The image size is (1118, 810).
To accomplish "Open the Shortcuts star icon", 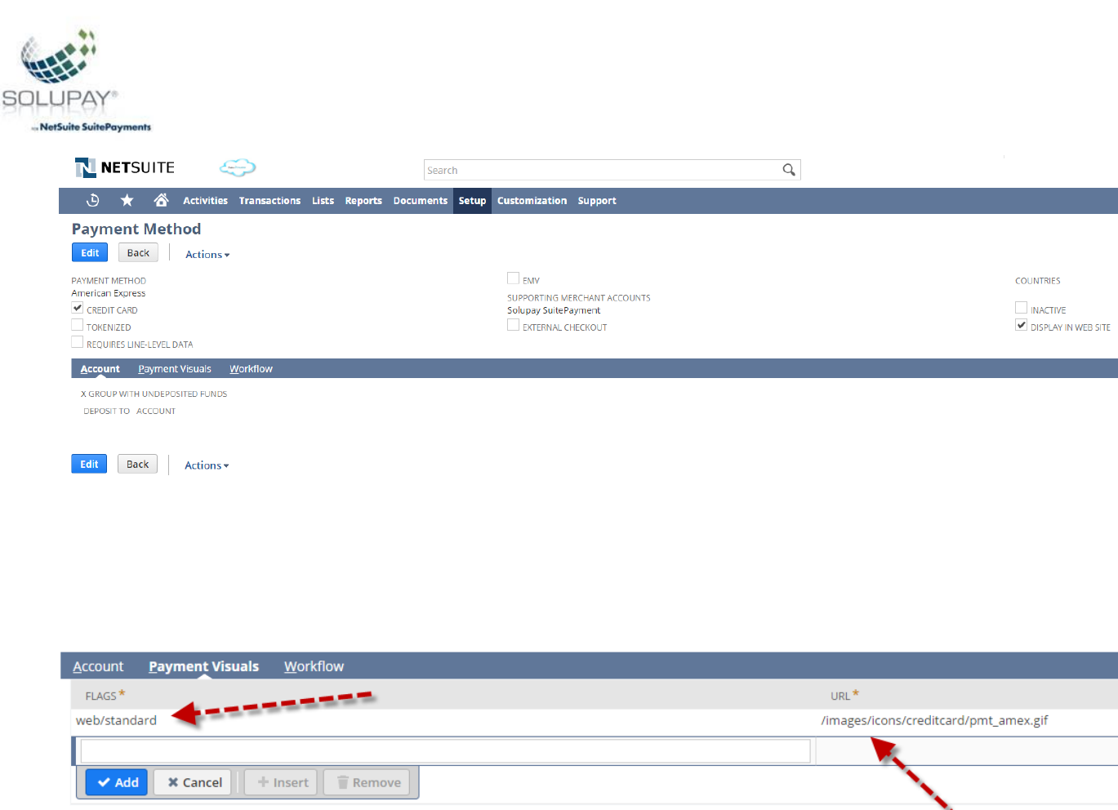I will pos(127,200).
